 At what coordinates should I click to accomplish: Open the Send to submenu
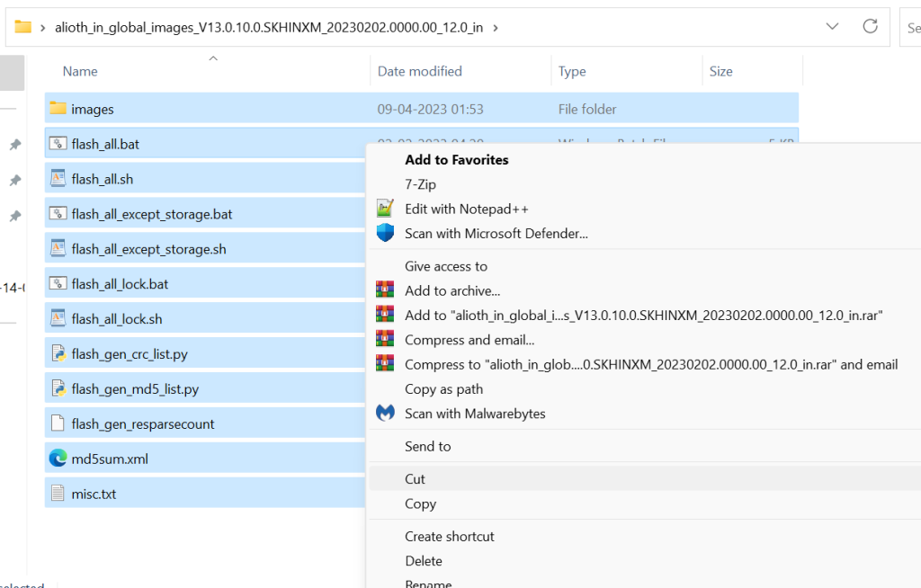pos(427,446)
